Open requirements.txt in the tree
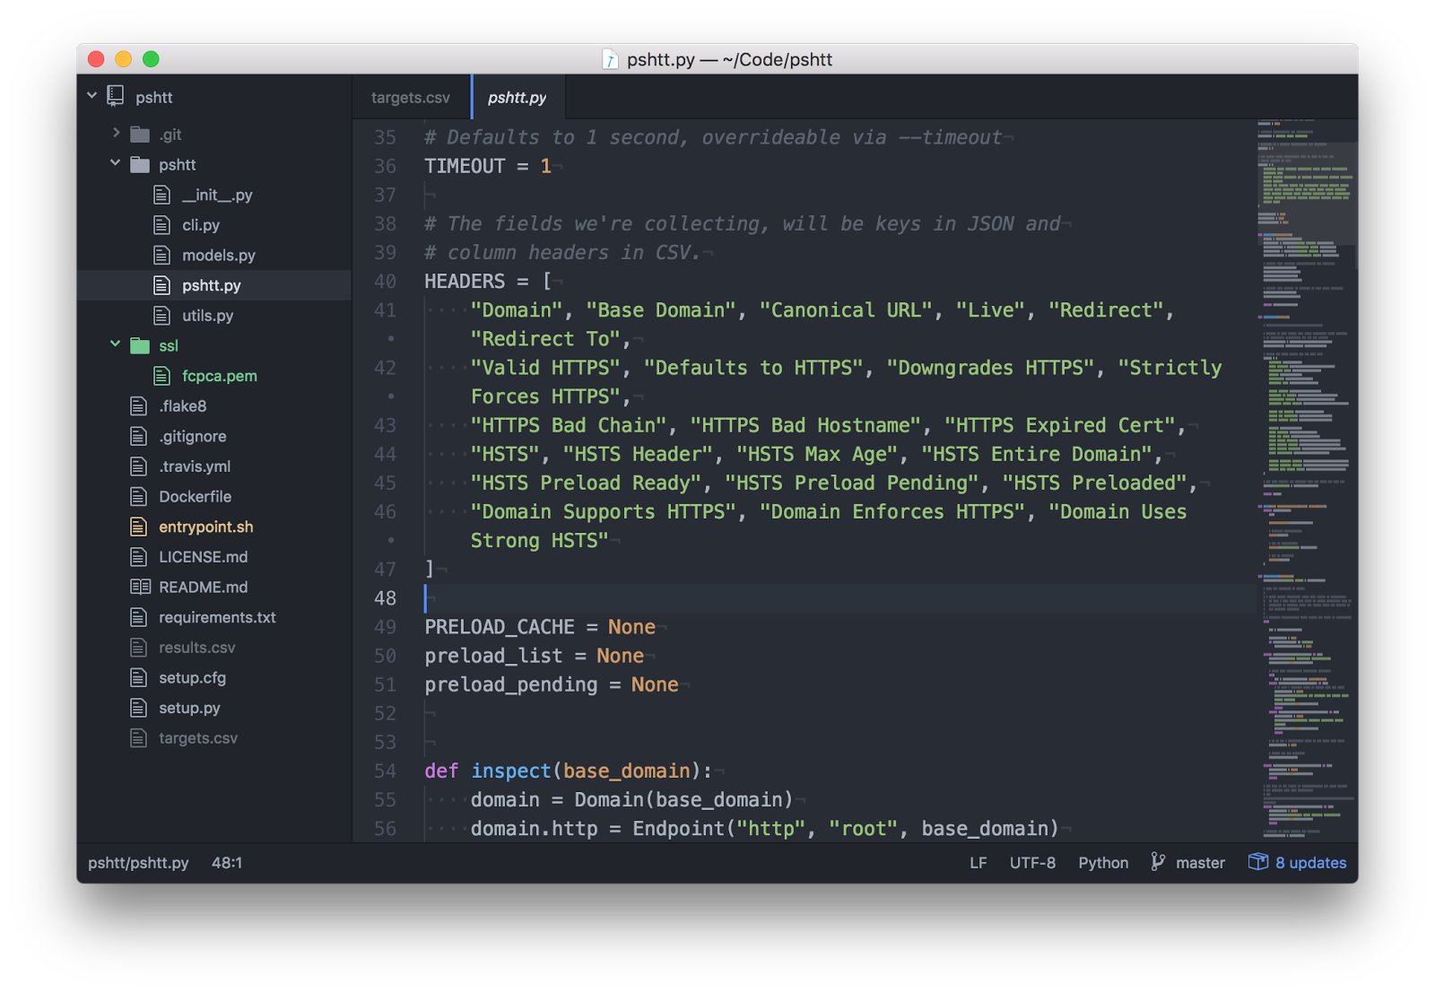The width and height of the screenshot is (1435, 993). pyautogui.click(x=217, y=617)
